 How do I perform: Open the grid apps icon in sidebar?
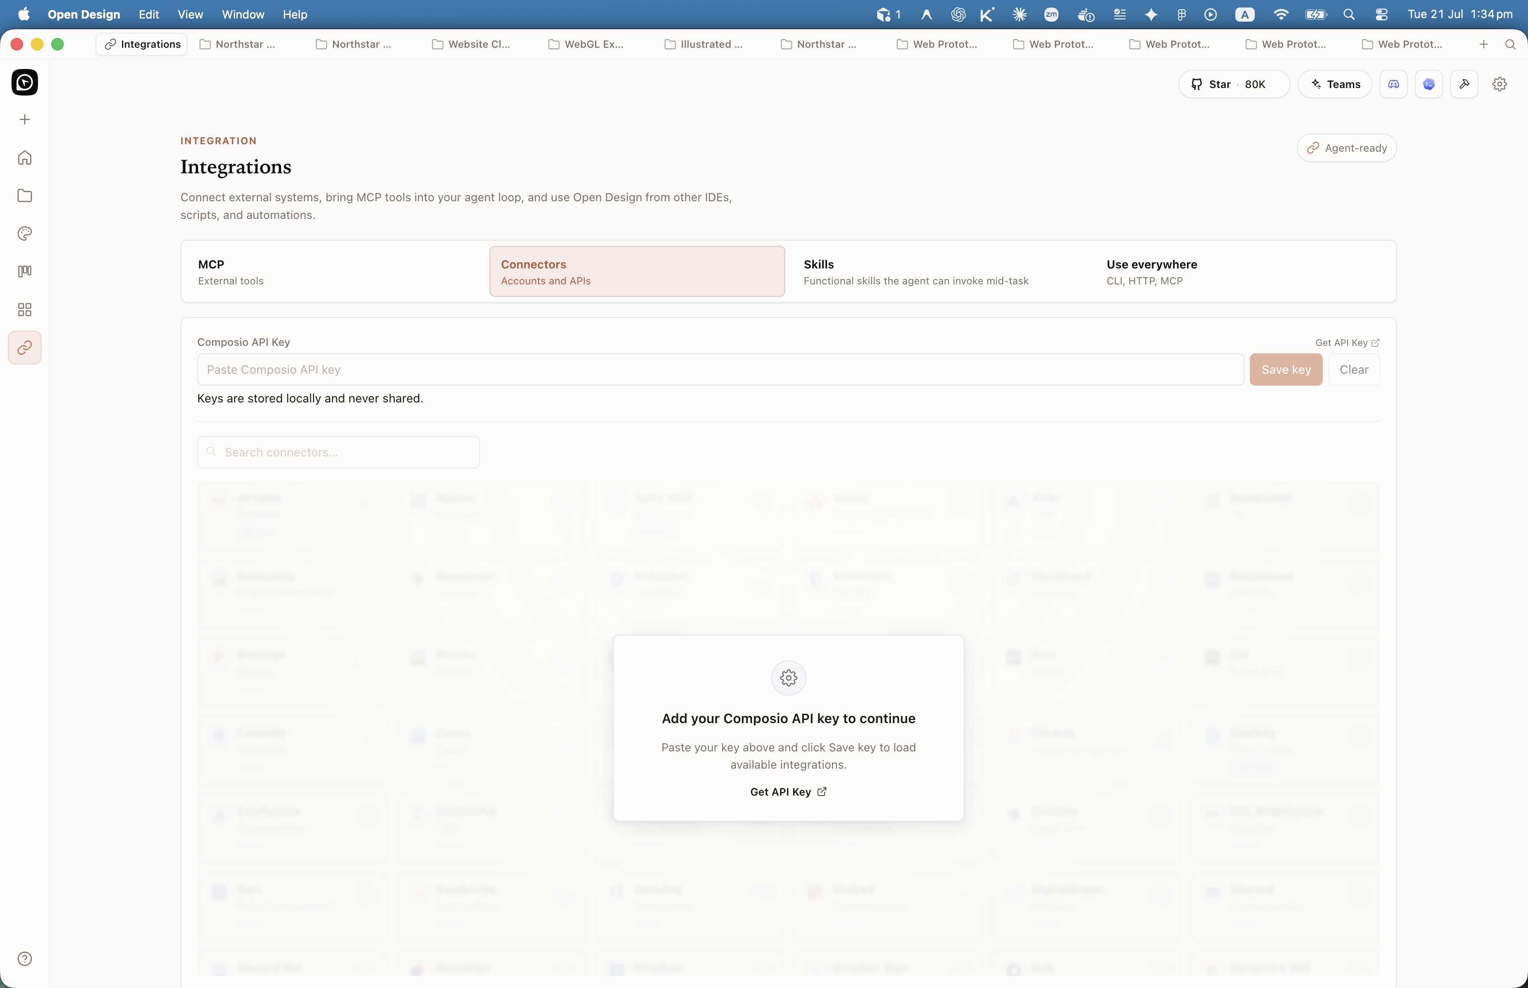click(x=24, y=310)
